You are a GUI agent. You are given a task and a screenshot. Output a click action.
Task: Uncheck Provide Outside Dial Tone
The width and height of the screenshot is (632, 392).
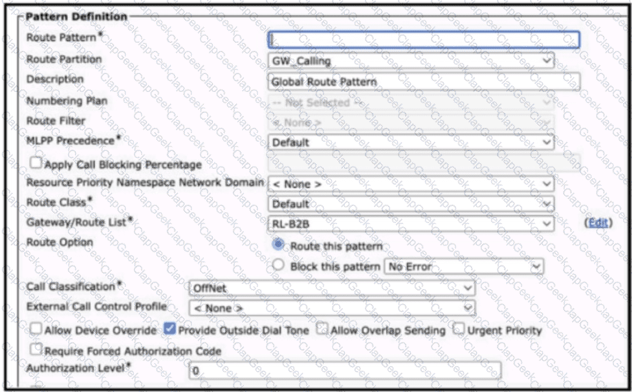click(169, 330)
